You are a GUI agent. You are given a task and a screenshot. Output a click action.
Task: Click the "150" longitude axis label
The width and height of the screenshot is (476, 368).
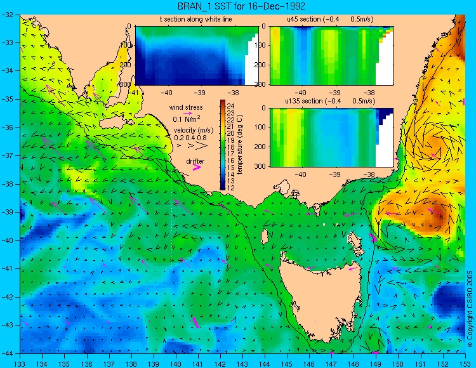(x=398, y=364)
